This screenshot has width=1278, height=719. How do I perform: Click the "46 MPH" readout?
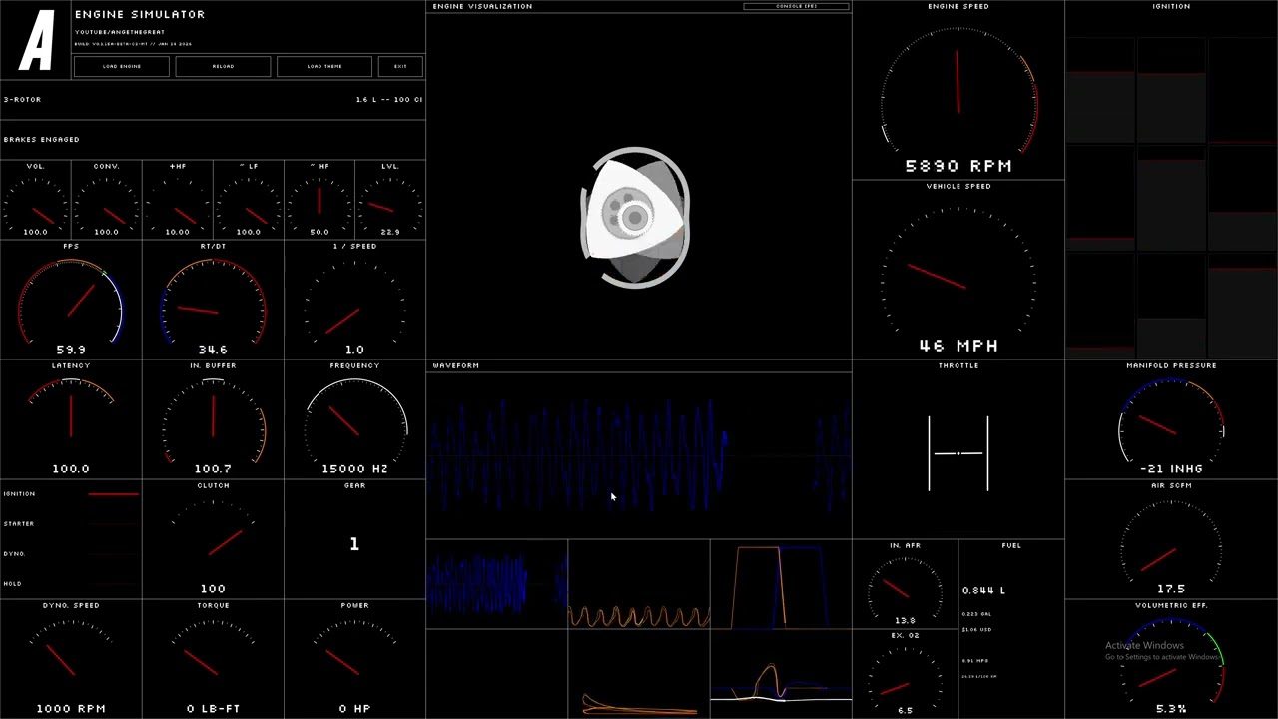(x=958, y=346)
